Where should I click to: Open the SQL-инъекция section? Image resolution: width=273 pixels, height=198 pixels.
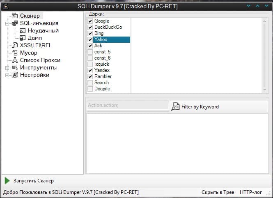[39, 23]
